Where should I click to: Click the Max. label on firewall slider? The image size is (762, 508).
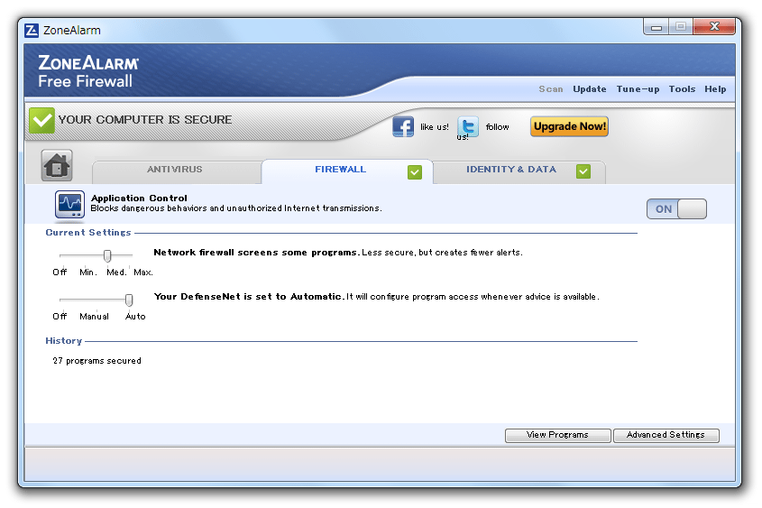[x=143, y=272]
